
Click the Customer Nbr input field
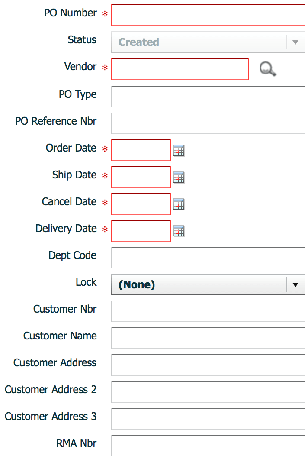tap(208, 311)
